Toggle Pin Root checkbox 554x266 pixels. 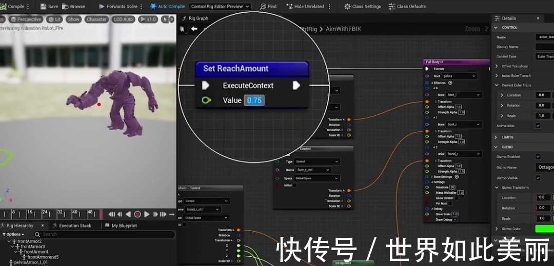point(450,203)
